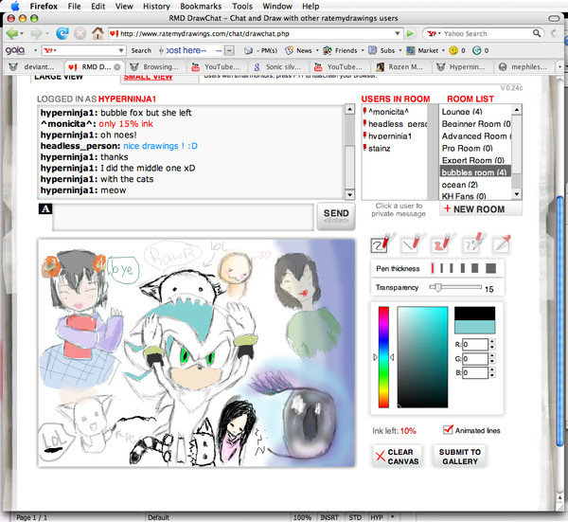Image resolution: width=568 pixels, height=522 pixels.
Task: Choose the thickest pen thickness
Action: (490, 268)
